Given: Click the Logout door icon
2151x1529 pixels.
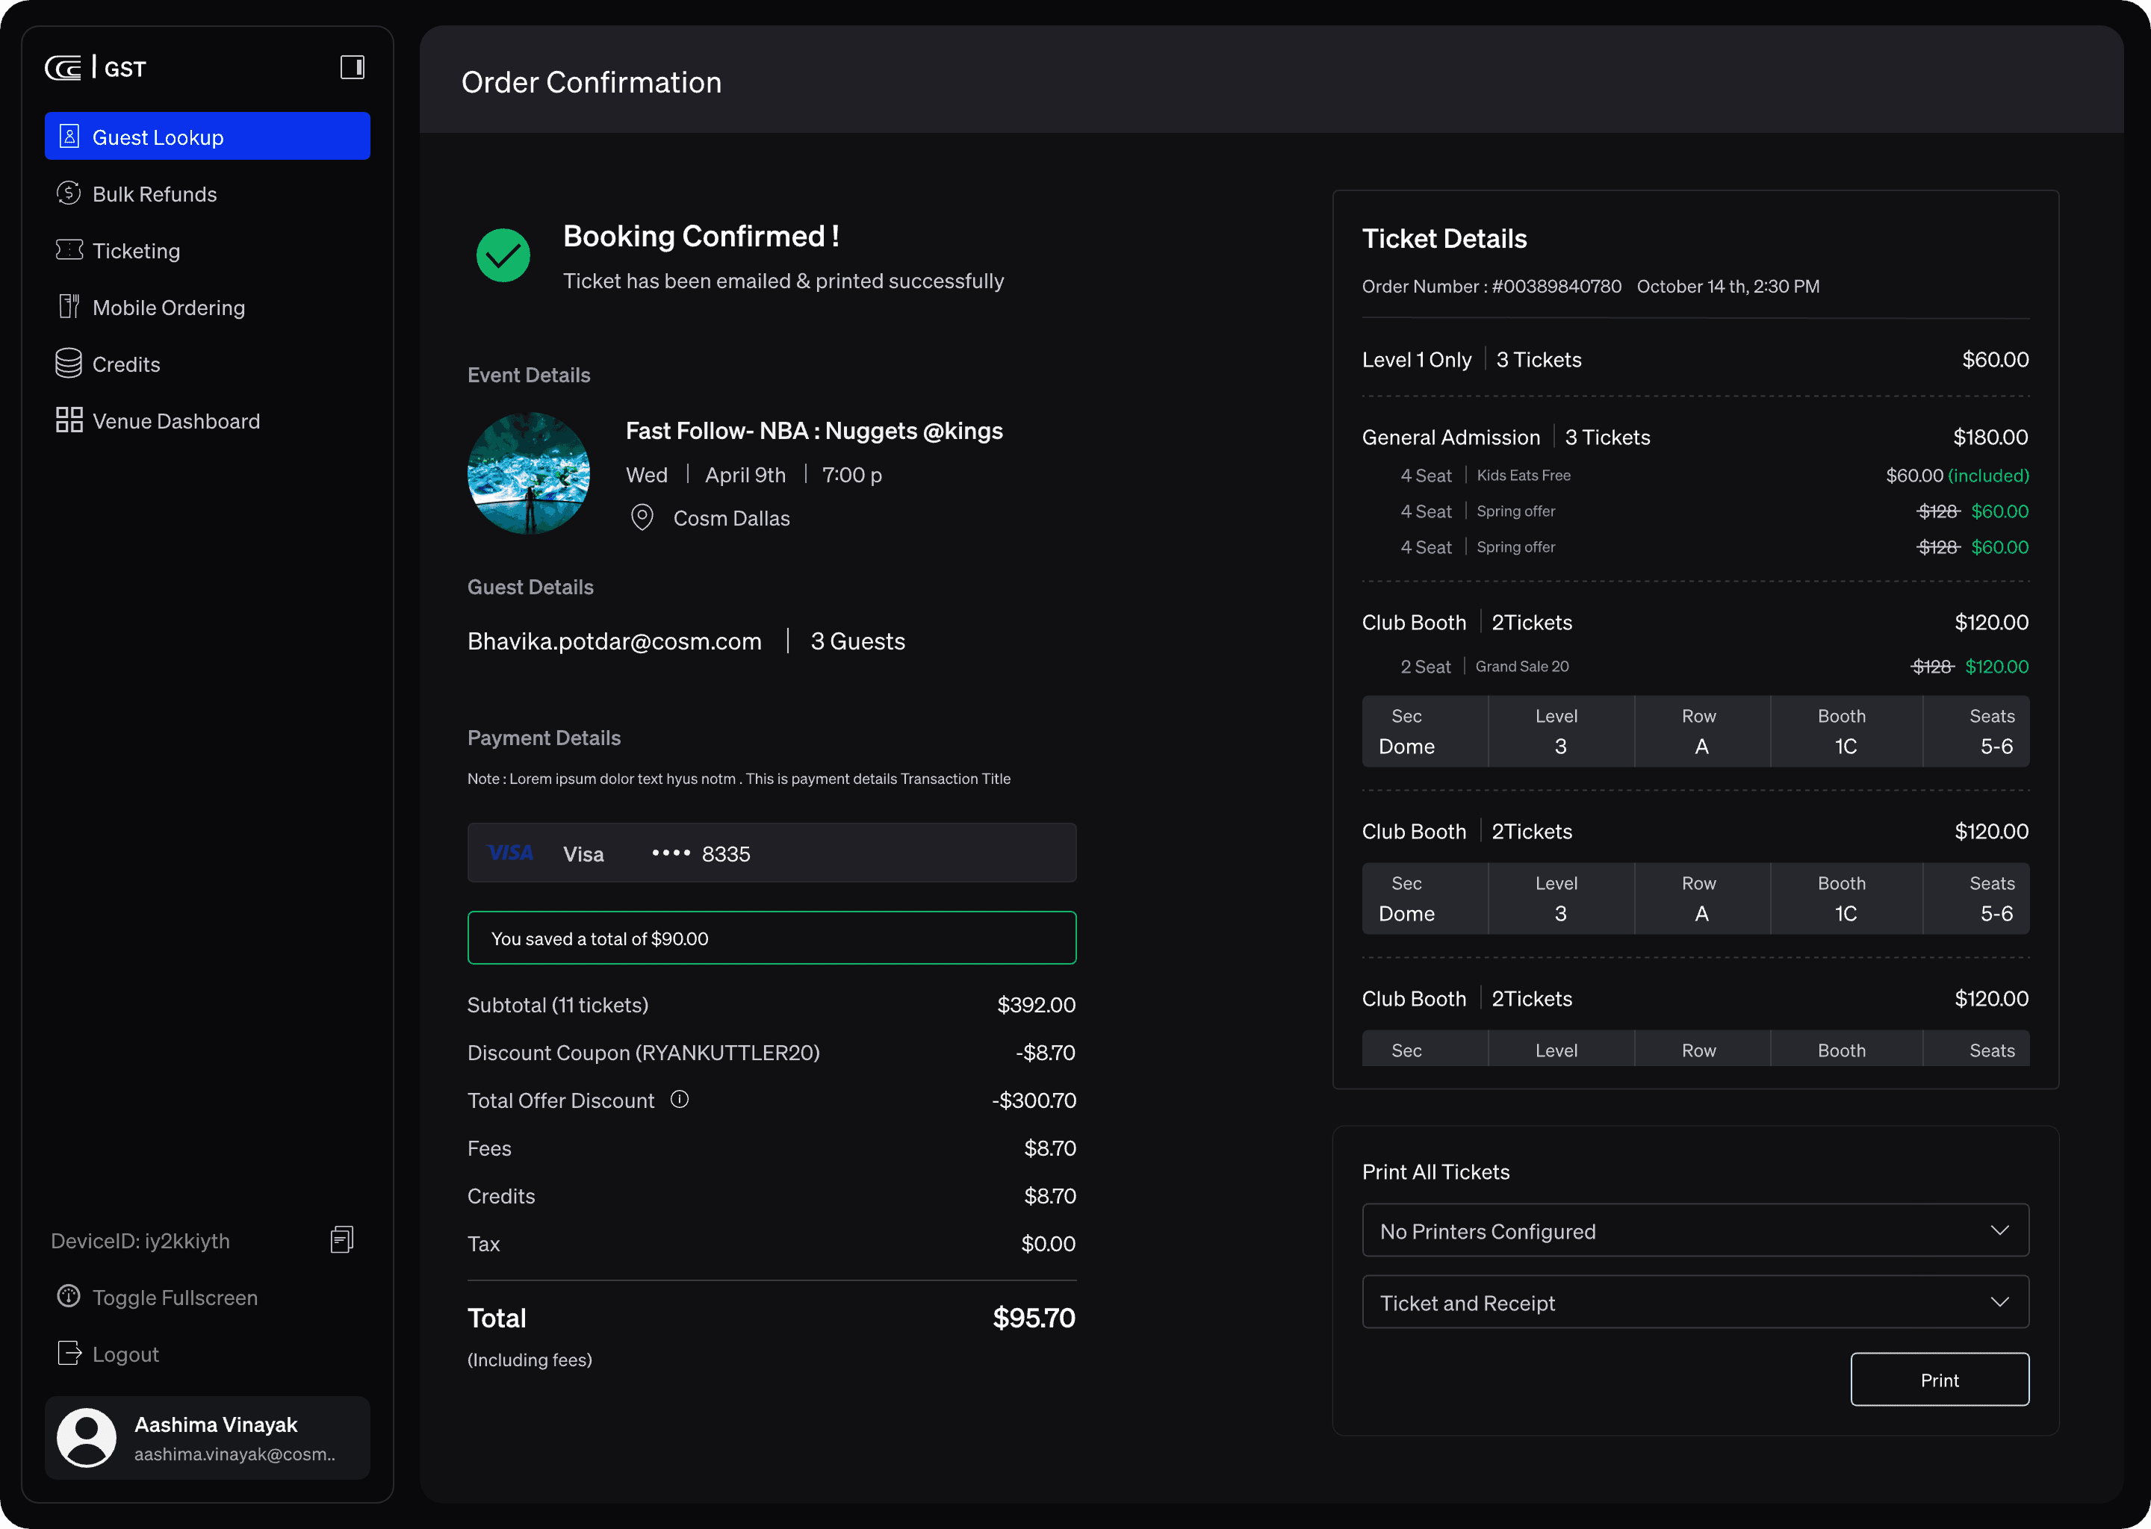Looking at the screenshot, I should pyautogui.click(x=69, y=1353).
